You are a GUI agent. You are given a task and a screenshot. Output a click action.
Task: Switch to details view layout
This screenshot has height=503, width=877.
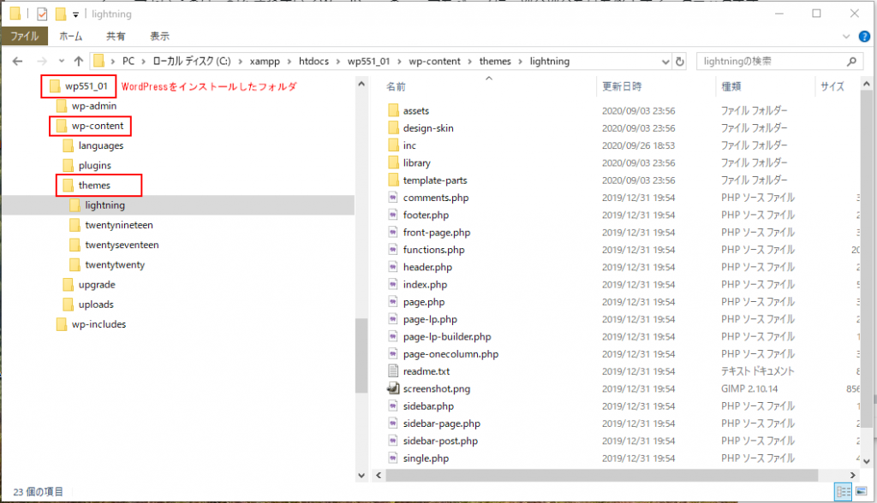tap(842, 492)
